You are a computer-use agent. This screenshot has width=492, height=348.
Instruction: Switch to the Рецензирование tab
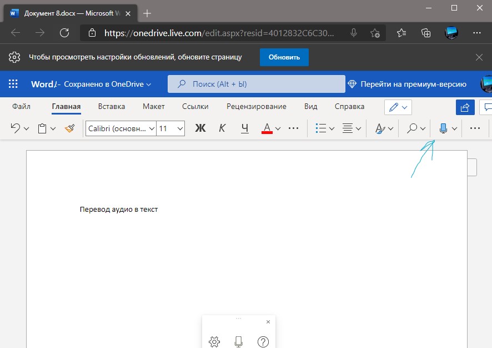tap(257, 106)
